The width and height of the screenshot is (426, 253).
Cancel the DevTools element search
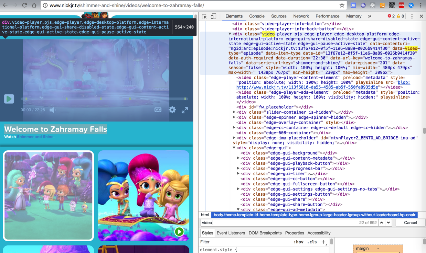[x=410, y=223]
